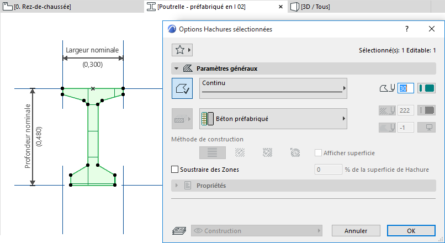Click the teal contour pen color swatch
Image resolution: width=445 pixels, height=243 pixels.
(x=426, y=88)
